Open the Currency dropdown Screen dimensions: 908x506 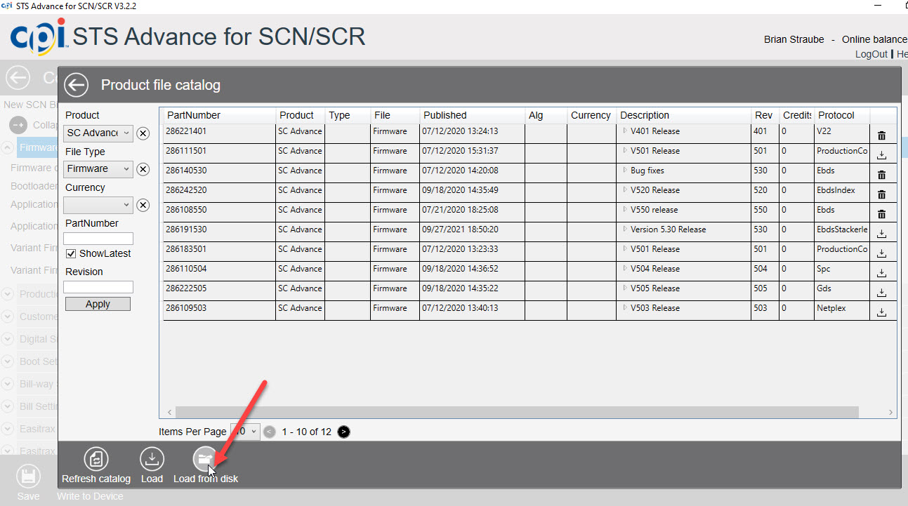(98, 205)
